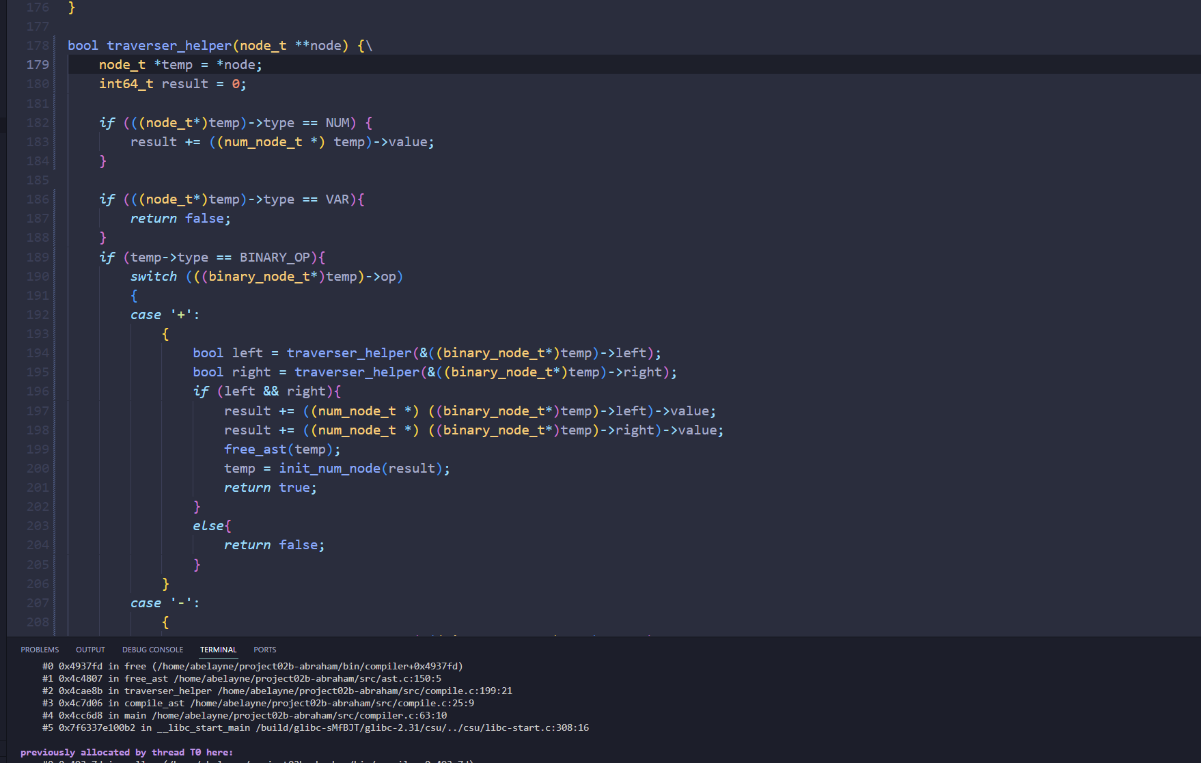Select line number 199 in the gutter
Screen dimensions: 1201x763
38,449
